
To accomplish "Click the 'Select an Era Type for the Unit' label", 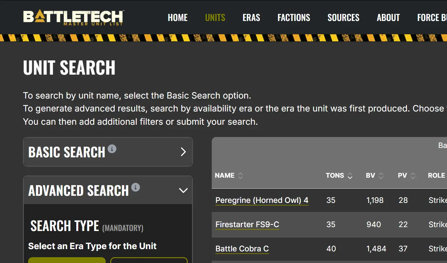I will point(92,246).
